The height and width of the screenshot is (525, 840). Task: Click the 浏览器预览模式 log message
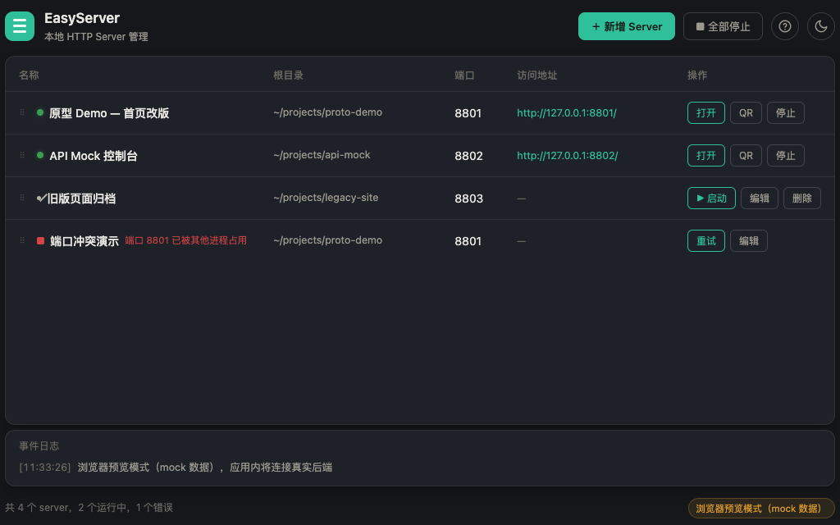pyautogui.click(x=205, y=467)
